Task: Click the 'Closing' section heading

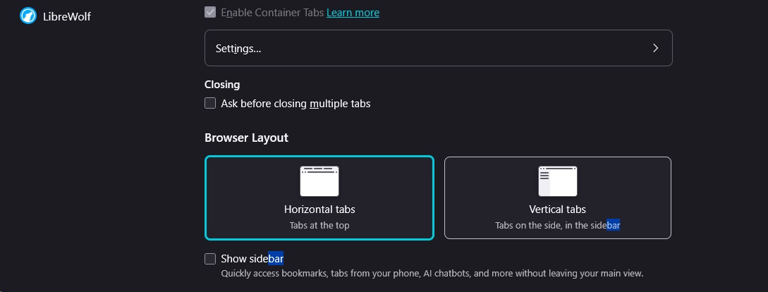Action: click(222, 85)
